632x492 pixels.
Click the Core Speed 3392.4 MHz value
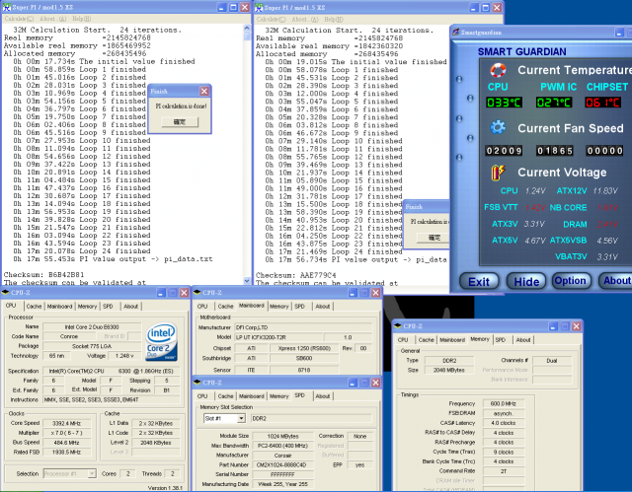coord(66,423)
